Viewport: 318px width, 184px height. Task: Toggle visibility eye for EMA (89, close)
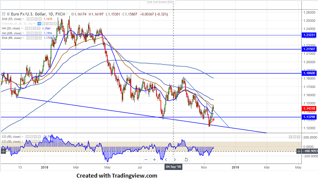click(28, 38)
